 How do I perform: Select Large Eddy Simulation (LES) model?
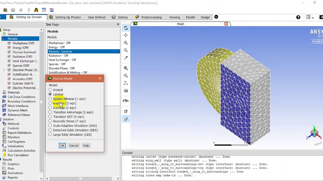50,134
